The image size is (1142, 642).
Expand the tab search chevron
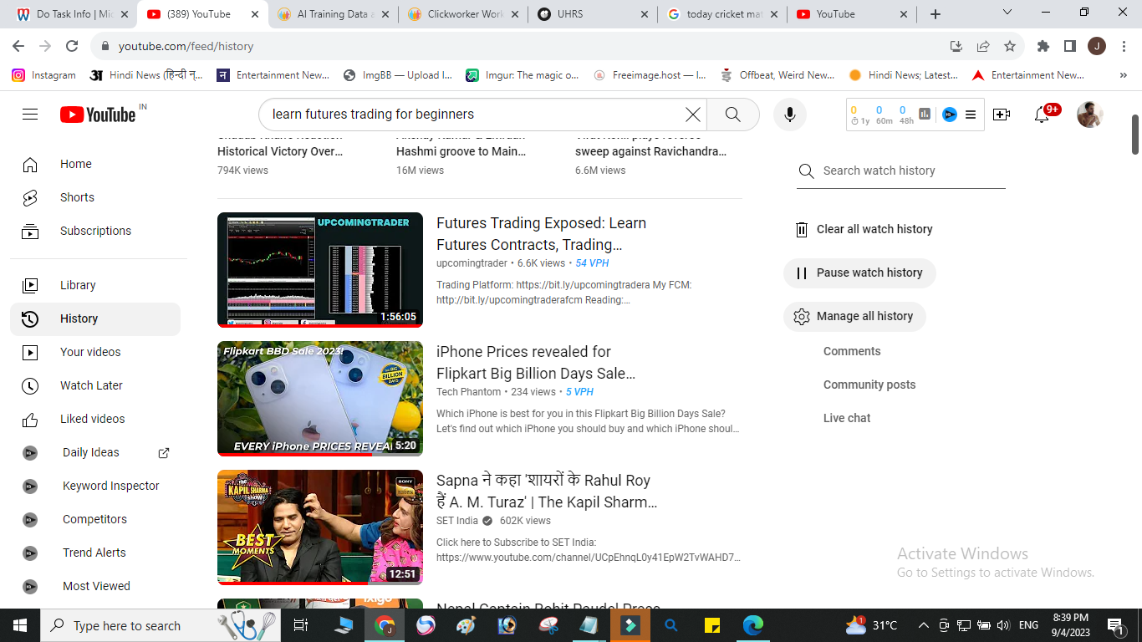tap(1007, 13)
